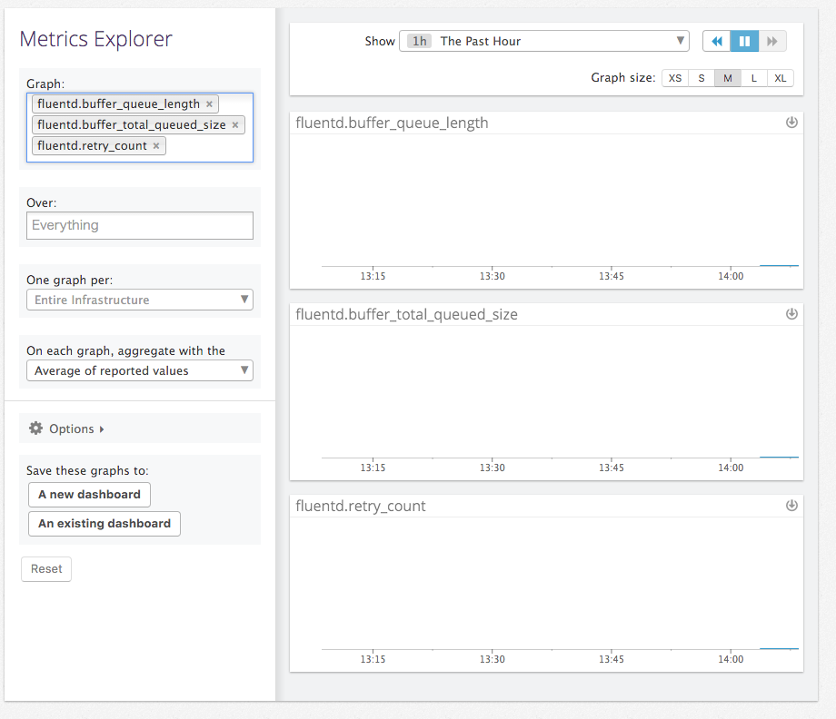Remove the fluentd.retry_count metric tag
This screenshot has width=836, height=719.
[x=156, y=146]
